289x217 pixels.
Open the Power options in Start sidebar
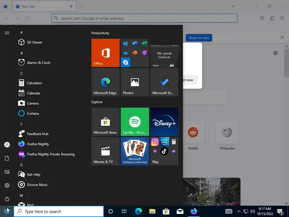(7, 199)
